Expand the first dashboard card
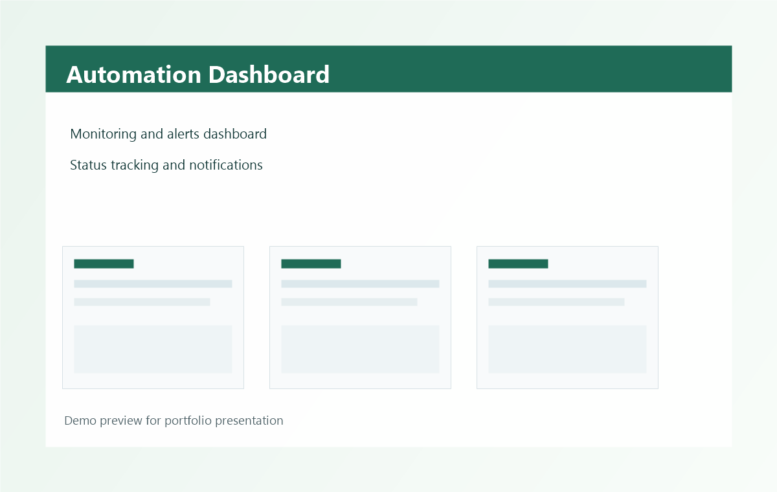The image size is (777, 492). pos(153,317)
